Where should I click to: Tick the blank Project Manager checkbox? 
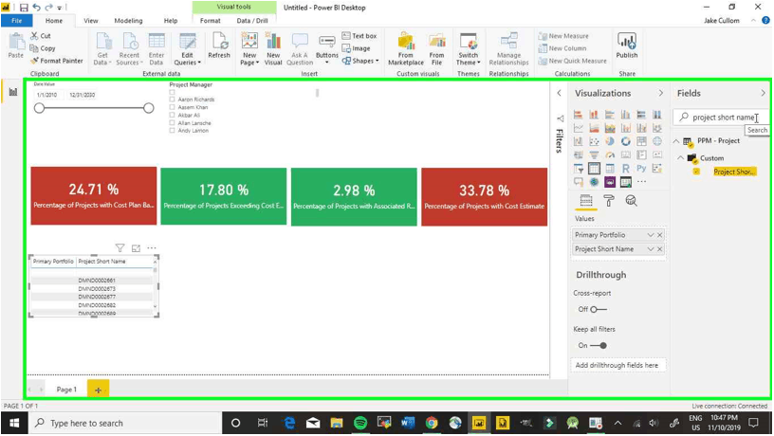[172, 92]
